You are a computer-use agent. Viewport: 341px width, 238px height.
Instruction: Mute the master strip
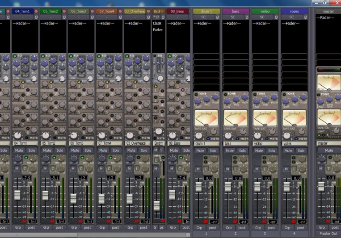click(x=329, y=150)
